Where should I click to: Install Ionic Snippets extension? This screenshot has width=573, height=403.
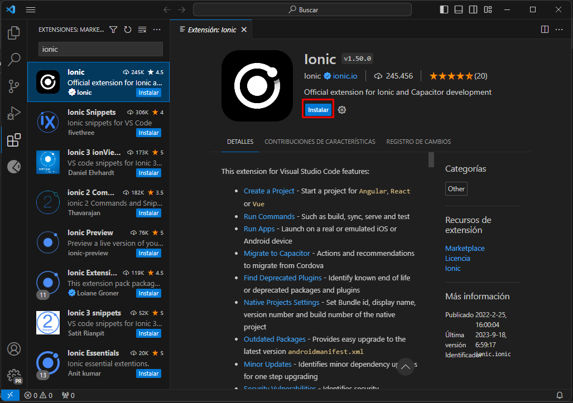point(149,133)
